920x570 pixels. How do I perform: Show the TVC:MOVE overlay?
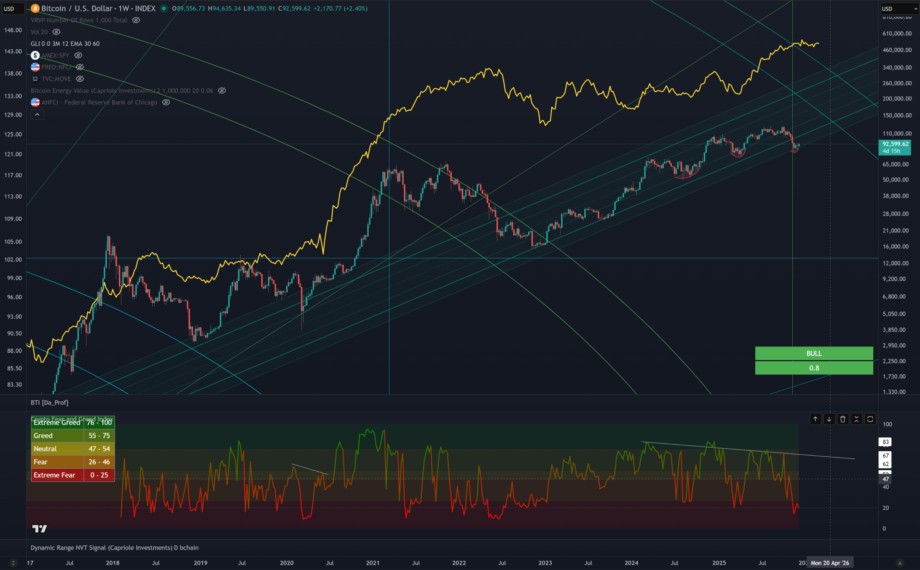[x=79, y=79]
